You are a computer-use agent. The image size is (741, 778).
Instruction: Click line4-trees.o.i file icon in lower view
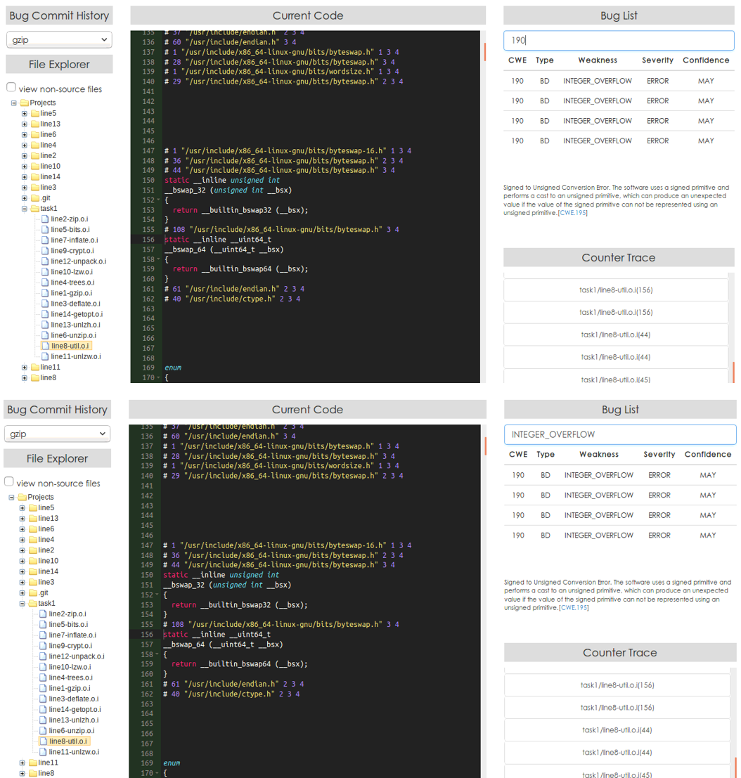tap(43, 677)
